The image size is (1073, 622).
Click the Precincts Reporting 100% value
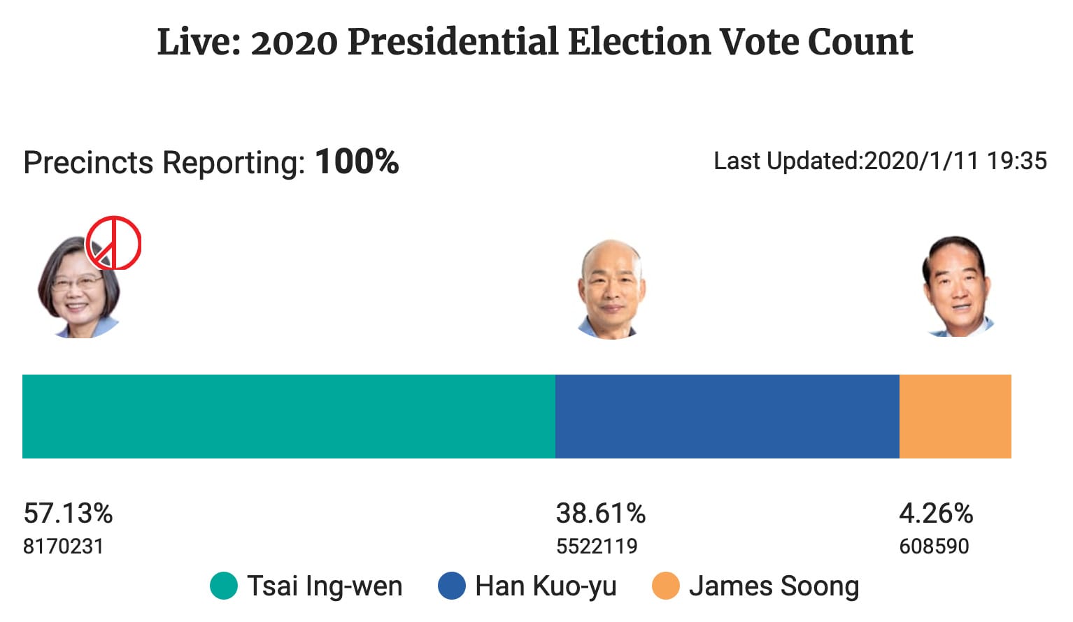point(357,161)
